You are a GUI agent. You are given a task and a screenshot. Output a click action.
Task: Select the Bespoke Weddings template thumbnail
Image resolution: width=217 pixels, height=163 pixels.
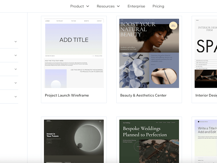[149, 141]
